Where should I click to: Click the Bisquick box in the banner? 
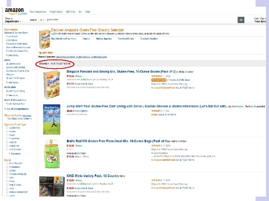[x=44, y=38]
